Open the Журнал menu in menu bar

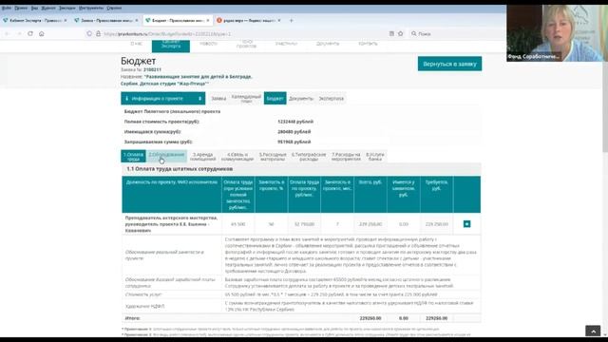click(x=48, y=8)
